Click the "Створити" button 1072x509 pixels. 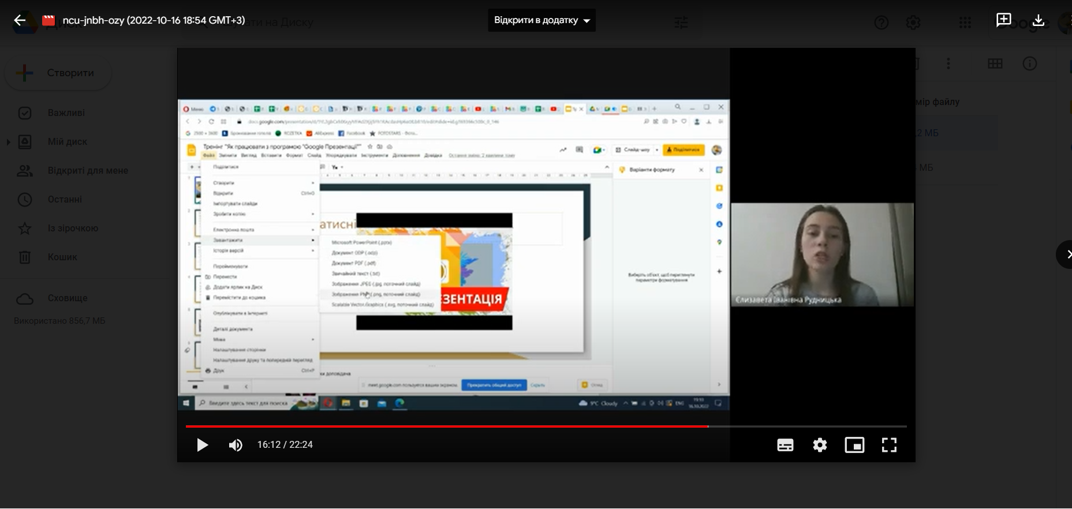click(58, 73)
